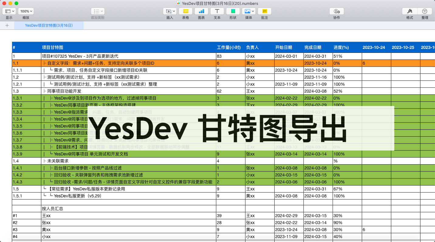This screenshot has height=242, width=435.
Task: Select the 进度(%) column header
Action: coord(347,47)
